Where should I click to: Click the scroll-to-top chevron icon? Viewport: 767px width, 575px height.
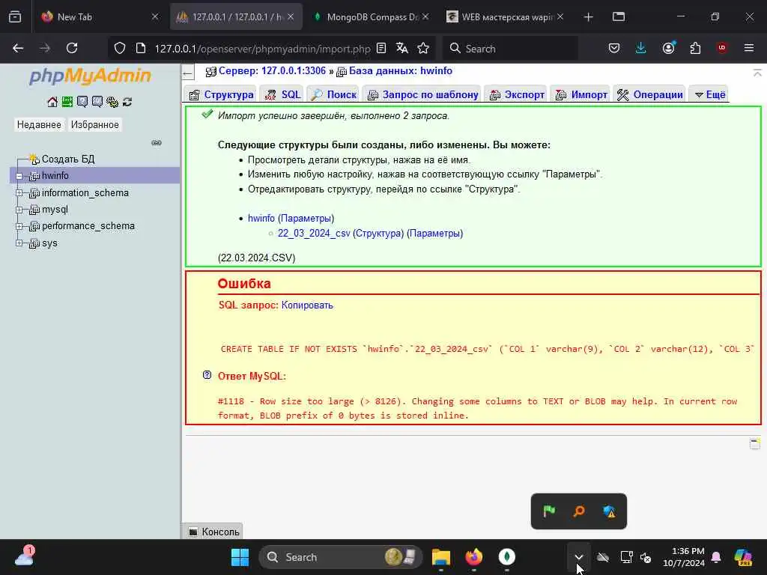pos(757,73)
